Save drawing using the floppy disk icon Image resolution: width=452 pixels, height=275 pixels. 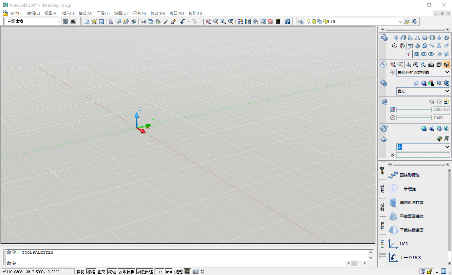[102, 22]
